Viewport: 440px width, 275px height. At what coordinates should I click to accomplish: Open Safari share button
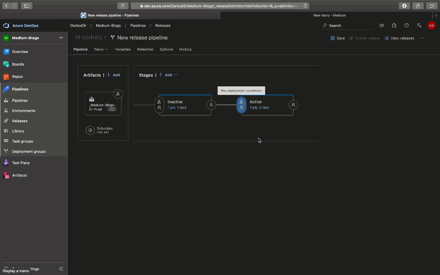[x=418, y=6]
